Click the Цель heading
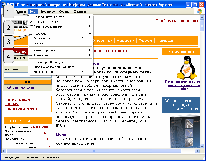 [61, 134]
